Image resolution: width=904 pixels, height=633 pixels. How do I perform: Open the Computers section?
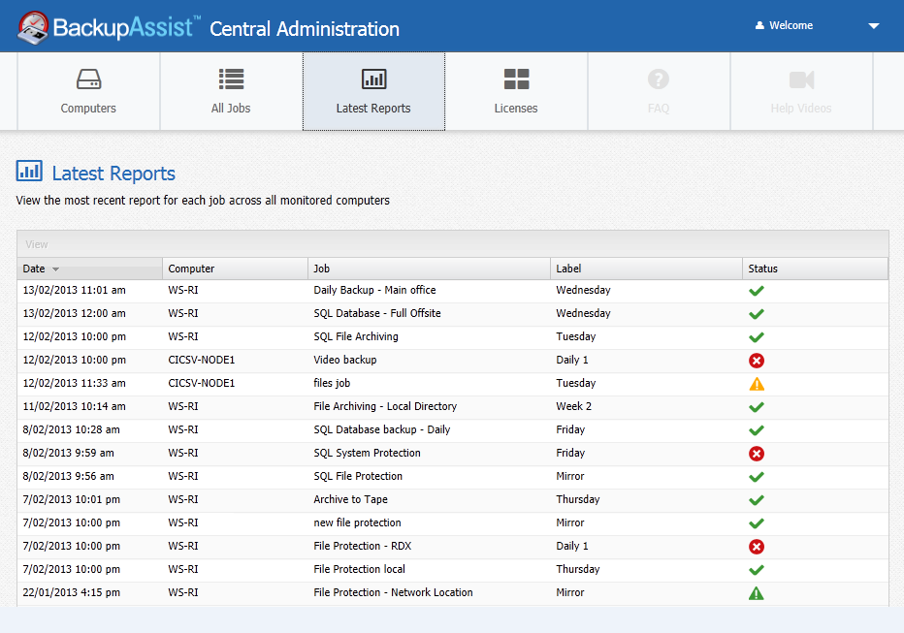tap(88, 91)
